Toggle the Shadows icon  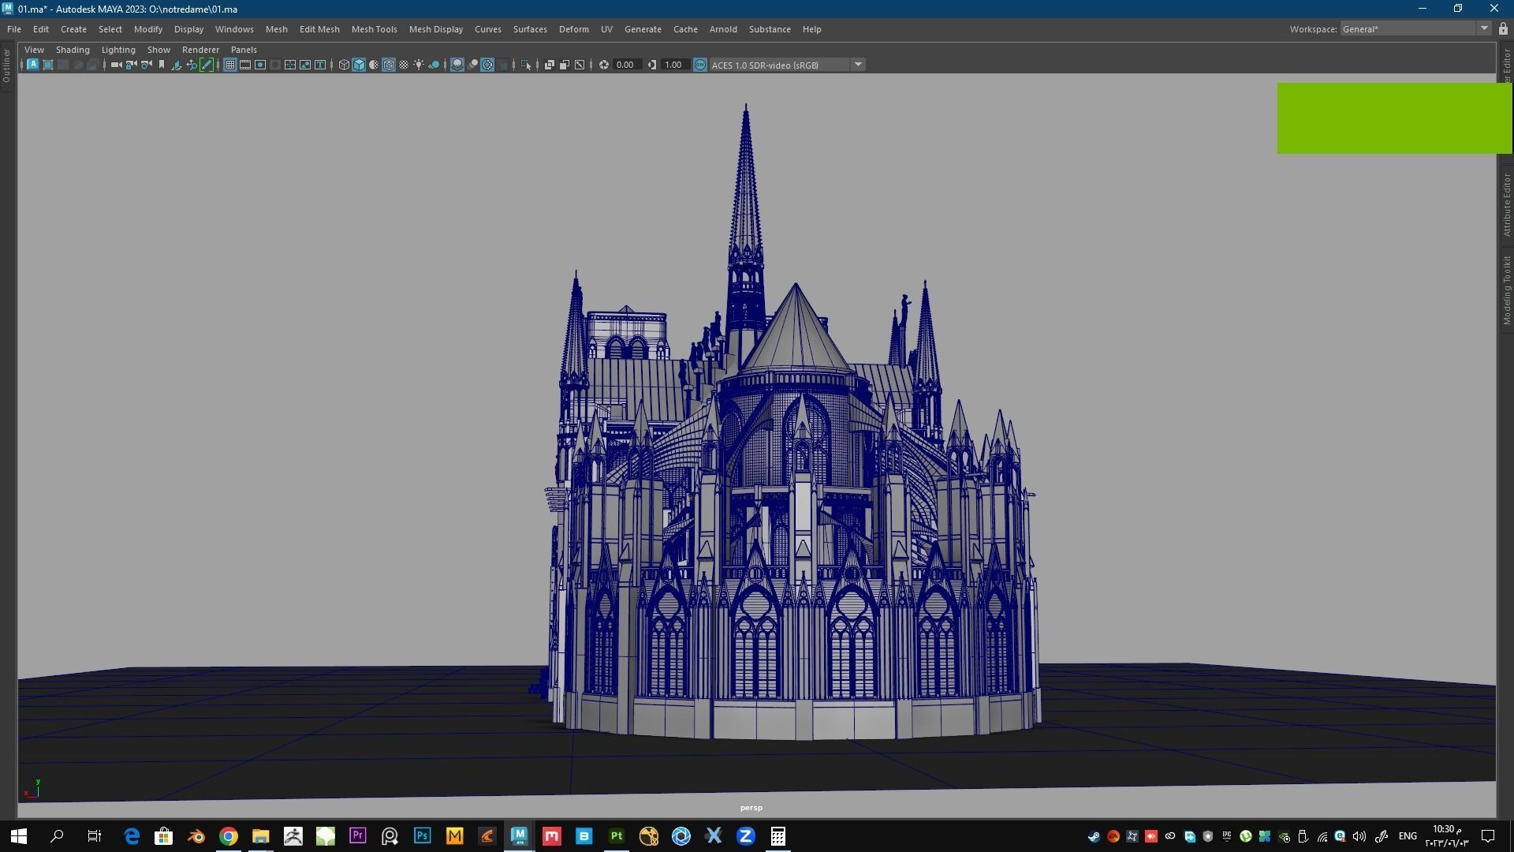(x=434, y=65)
